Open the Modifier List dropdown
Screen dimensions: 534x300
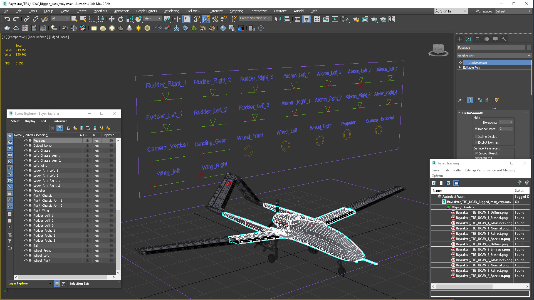(x=494, y=56)
